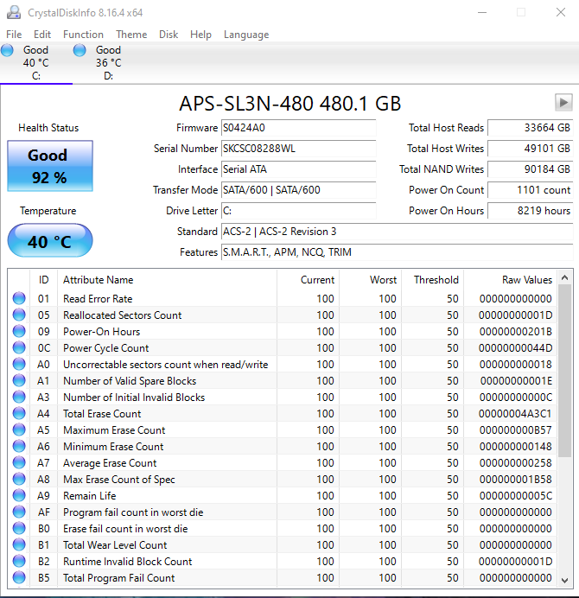The height and width of the screenshot is (598, 579).
Task: Click status orb for Read Error Rate
Action: (x=19, y=299)
